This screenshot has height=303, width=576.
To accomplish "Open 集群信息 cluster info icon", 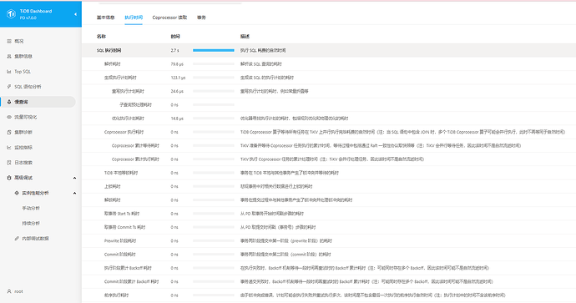I will 9,56.
